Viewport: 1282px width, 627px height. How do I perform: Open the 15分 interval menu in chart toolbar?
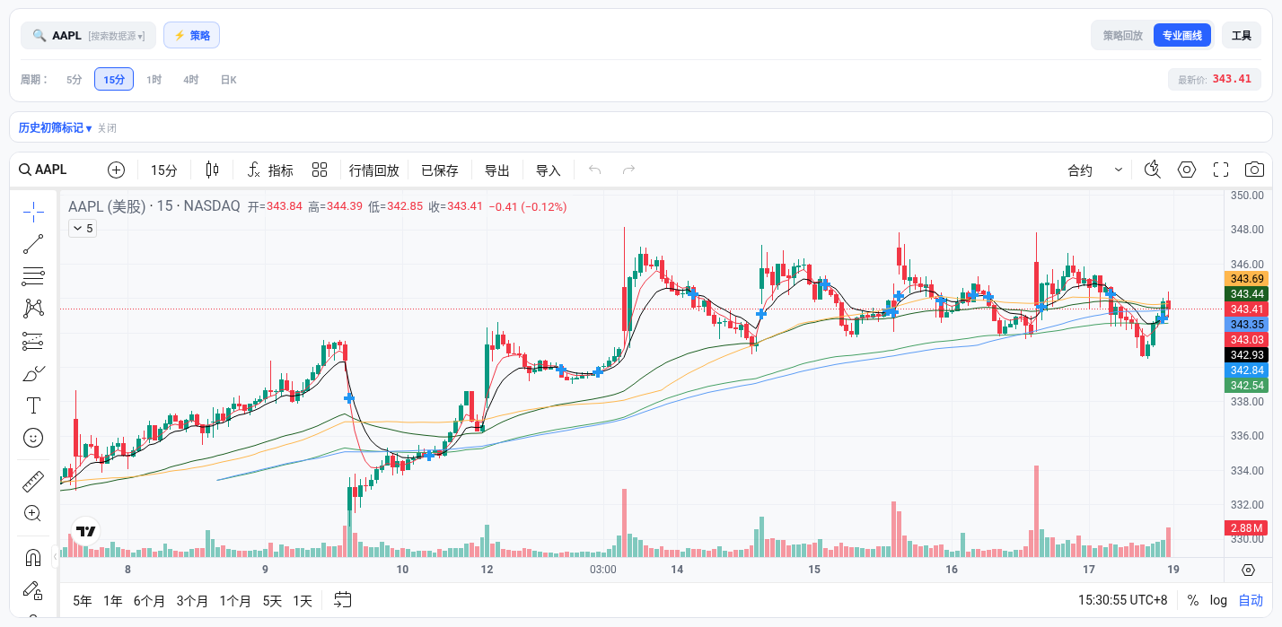point(163,170)
